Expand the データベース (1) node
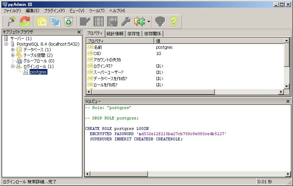Image resolution: width=293 pixels, height=186 pixels. (x=13, y=49)
